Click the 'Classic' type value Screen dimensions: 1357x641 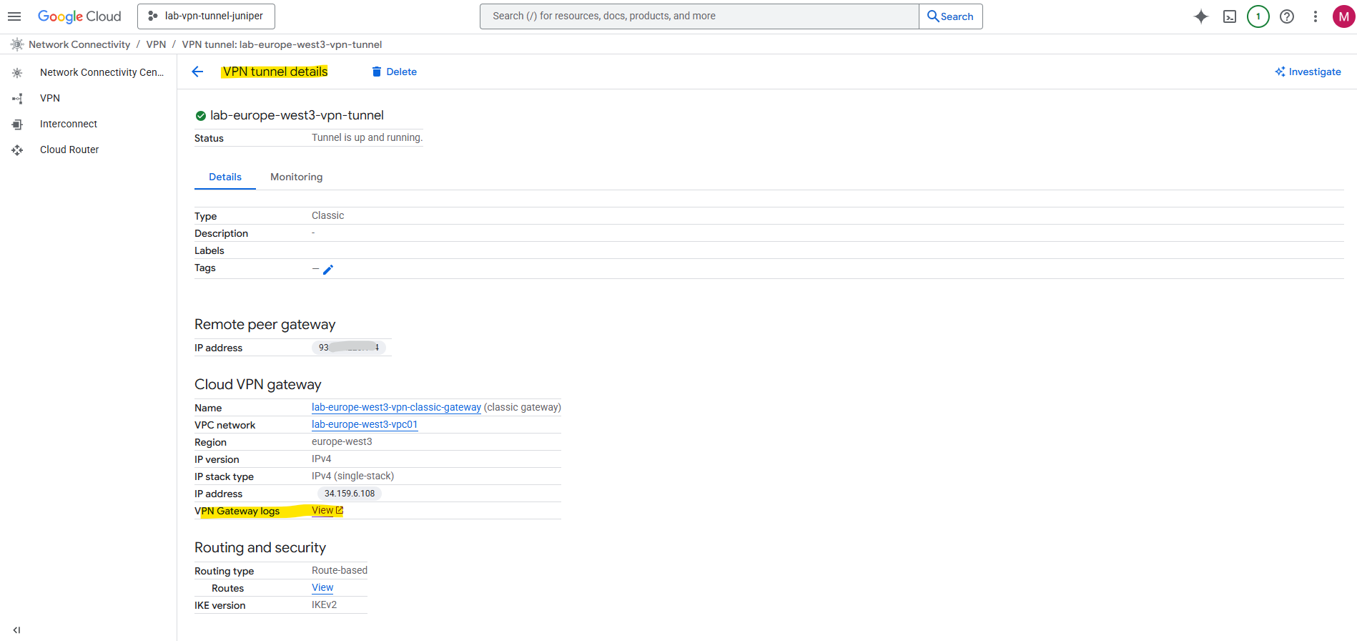click(327, 215)
